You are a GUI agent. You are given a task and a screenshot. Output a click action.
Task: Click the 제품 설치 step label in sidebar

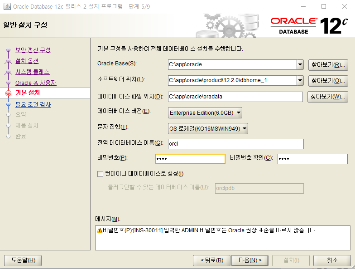click(27, 125)
